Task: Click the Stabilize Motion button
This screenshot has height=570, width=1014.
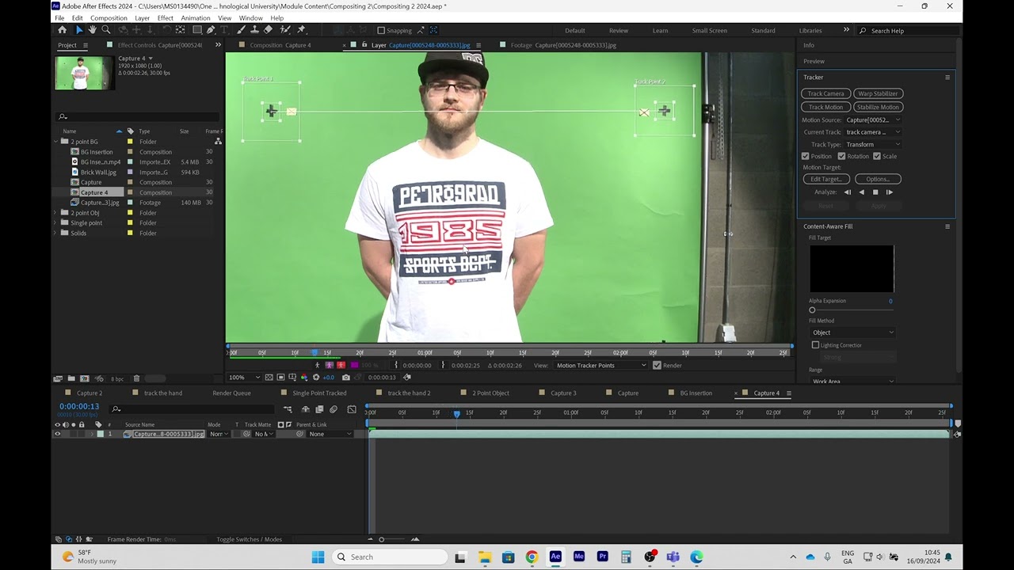Action: (x=878, y=107)
